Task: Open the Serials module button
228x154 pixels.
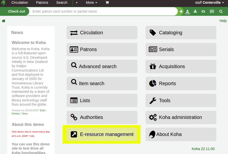Action: tap(181, 50)
